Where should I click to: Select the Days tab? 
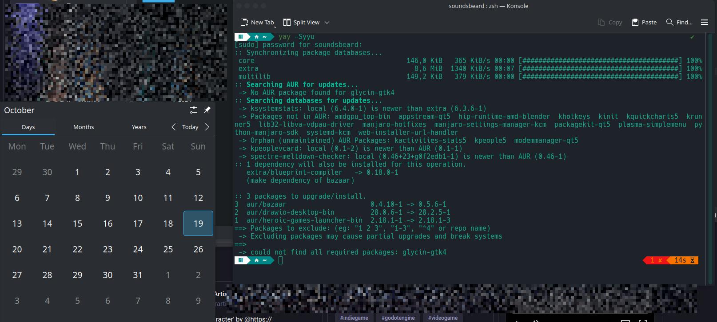pos(28,127)
